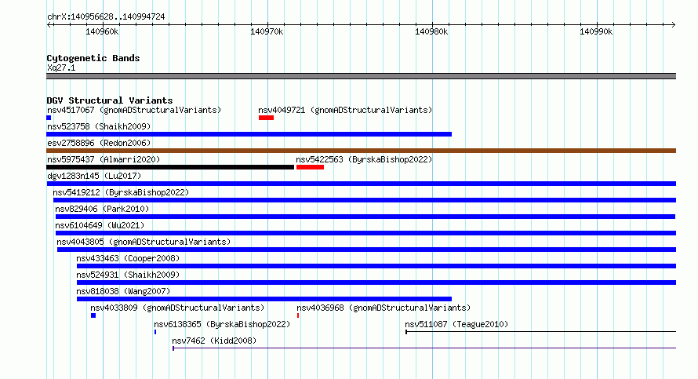
Task: Click the blue nsv829406 variant bar
Action: 365,217
